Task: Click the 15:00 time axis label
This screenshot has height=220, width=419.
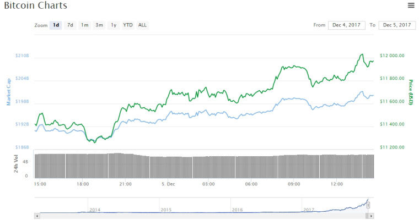Action: click(40, 184)
